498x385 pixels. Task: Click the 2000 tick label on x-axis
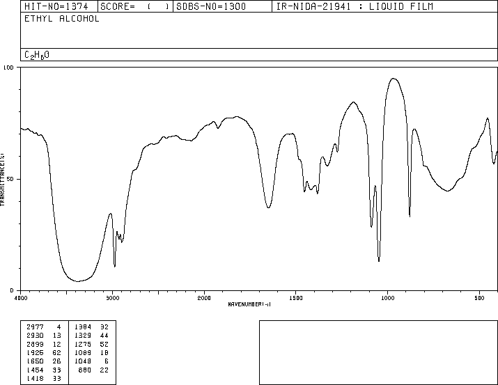(203, 298)
